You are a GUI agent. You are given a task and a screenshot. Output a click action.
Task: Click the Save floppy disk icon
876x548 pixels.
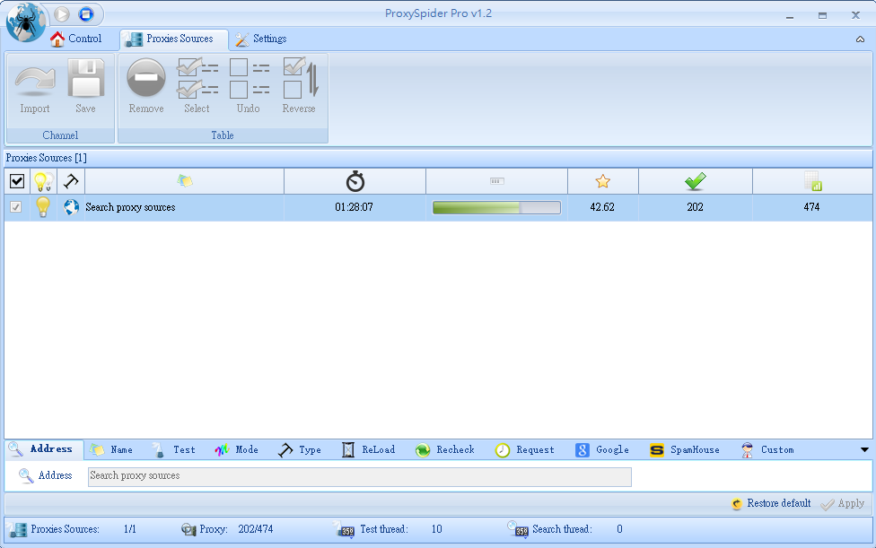pyautogui.click(x=85, y=81)
